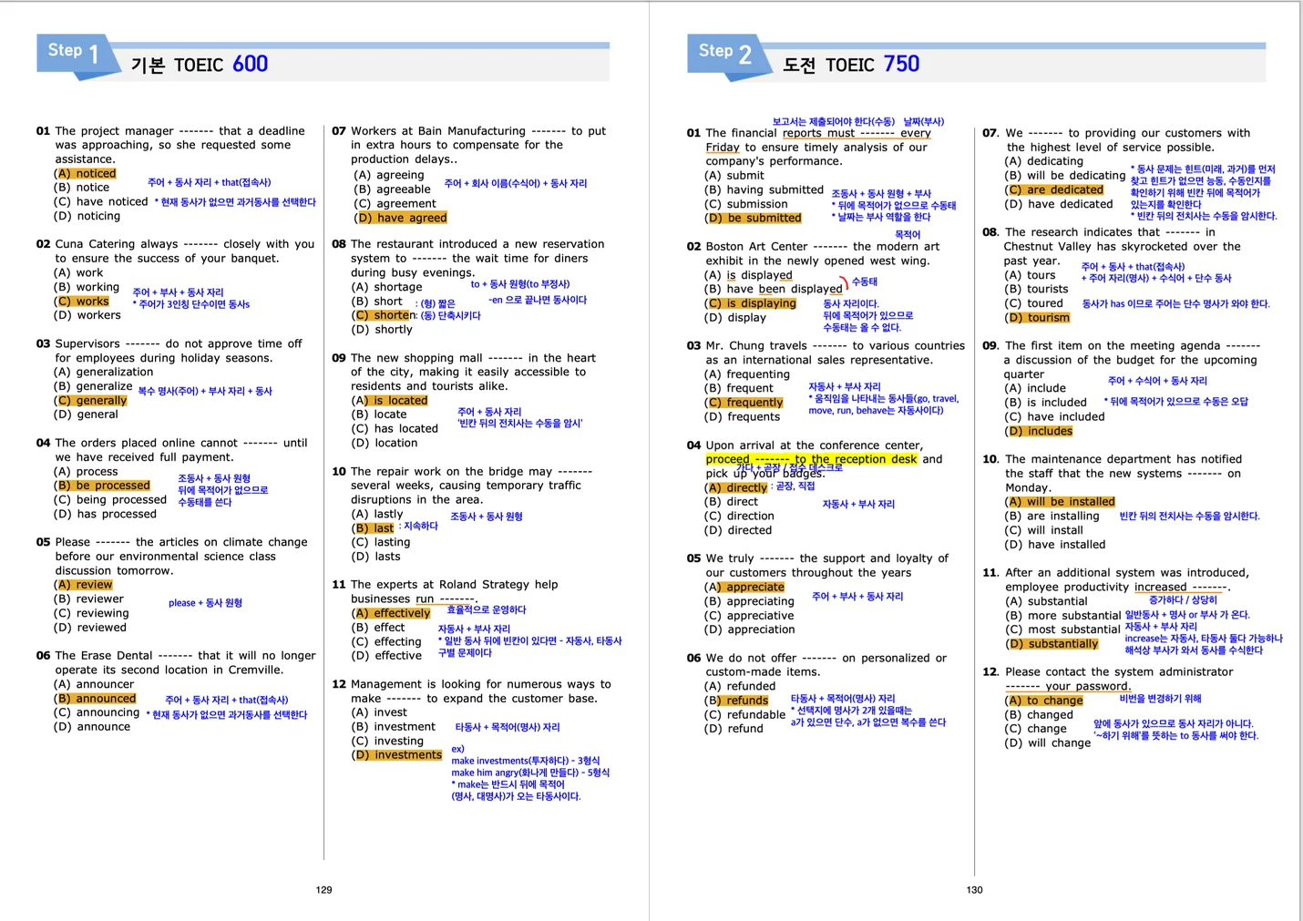
Task: Click the heading '기본 TOEIC 600'
Action: [200, 65]
